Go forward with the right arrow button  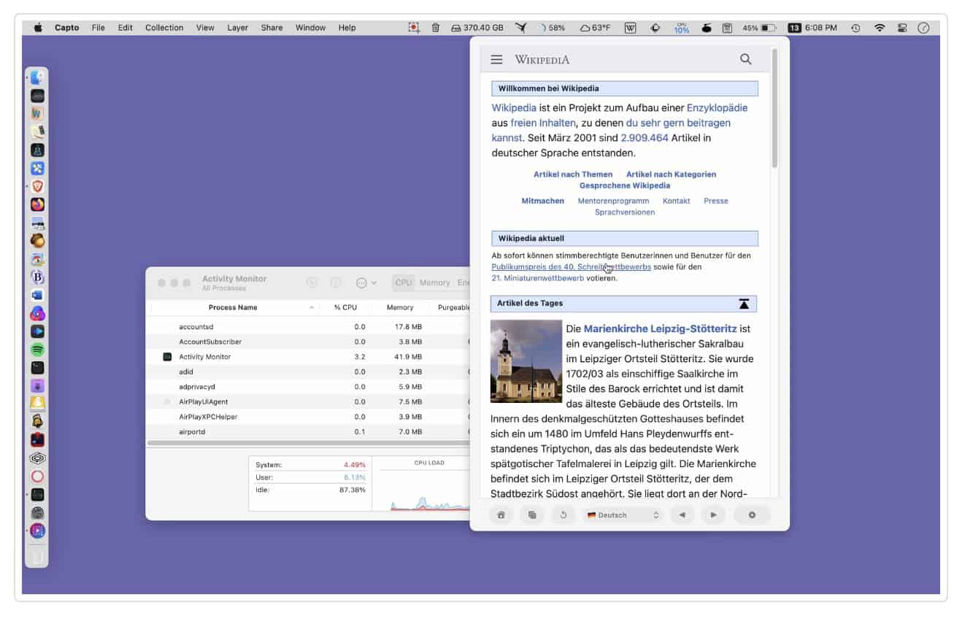(713, 515)
